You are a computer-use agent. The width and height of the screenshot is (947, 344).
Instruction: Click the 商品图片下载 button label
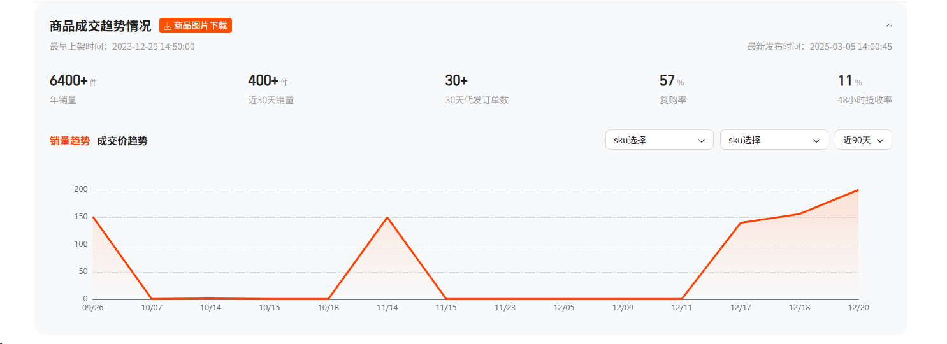200,26
